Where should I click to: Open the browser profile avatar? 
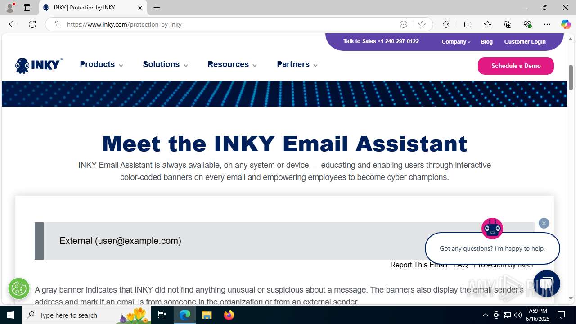pos(10,8)
